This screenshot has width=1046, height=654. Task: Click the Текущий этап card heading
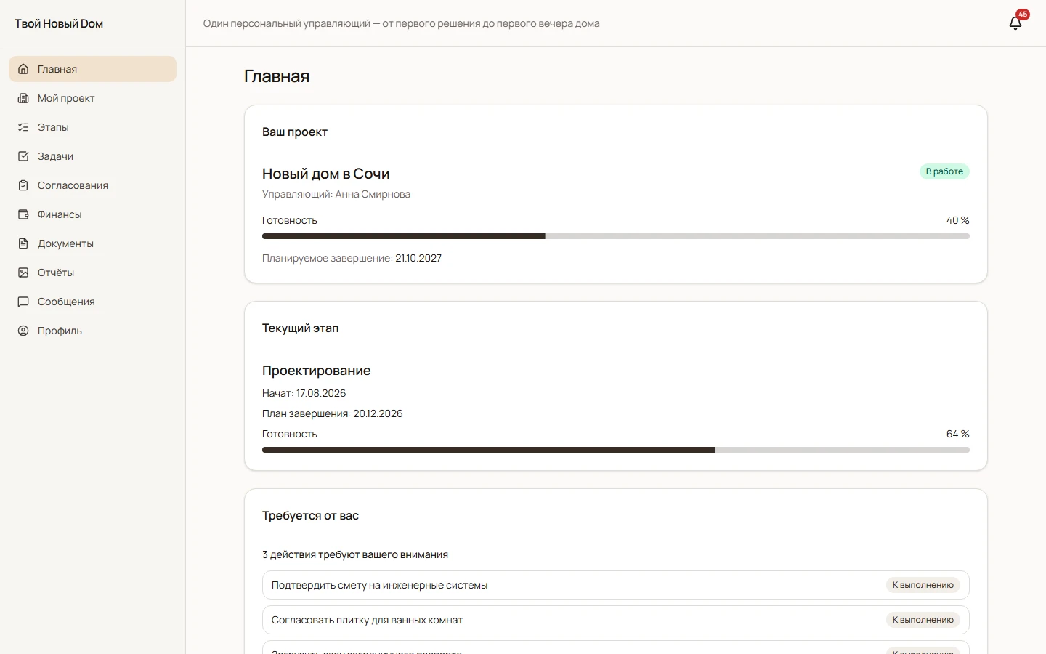tap(301, 328)
